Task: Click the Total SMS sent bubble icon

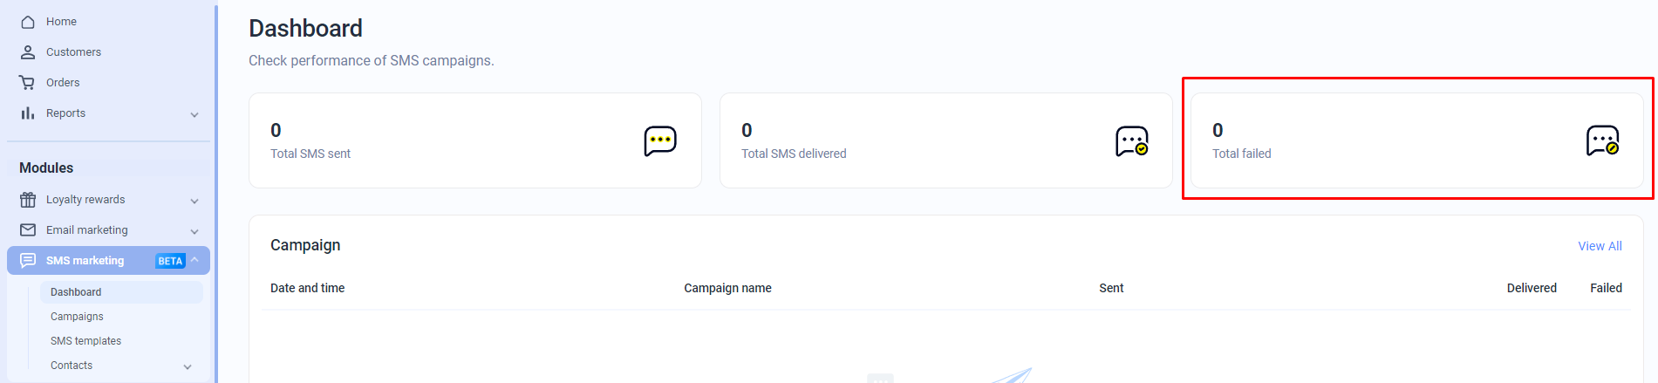Action: coord(660,140)
